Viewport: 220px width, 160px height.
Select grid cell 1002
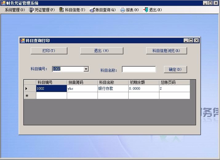pos(51,88)
